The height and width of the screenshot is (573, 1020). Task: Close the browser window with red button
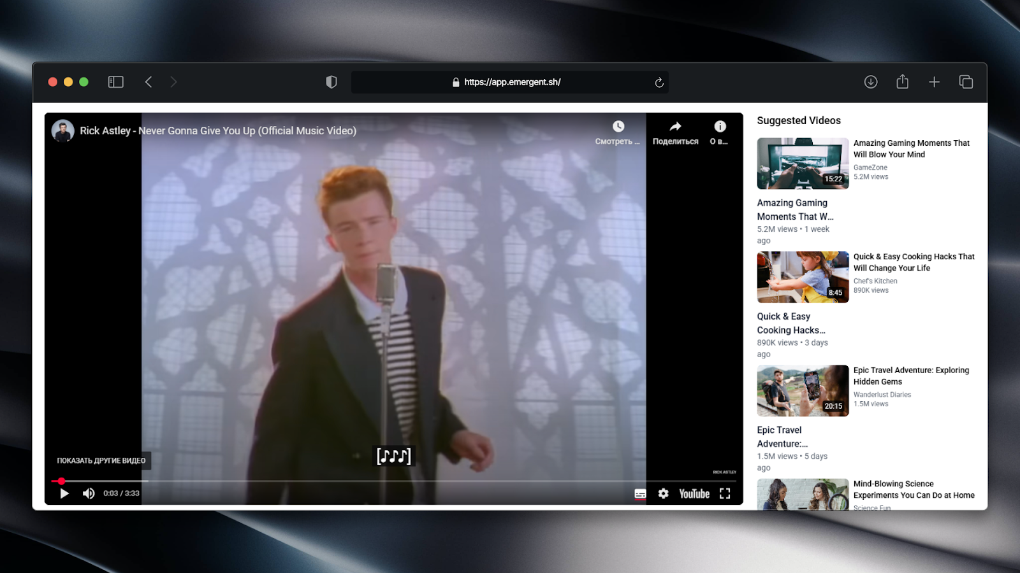[53, 82]
